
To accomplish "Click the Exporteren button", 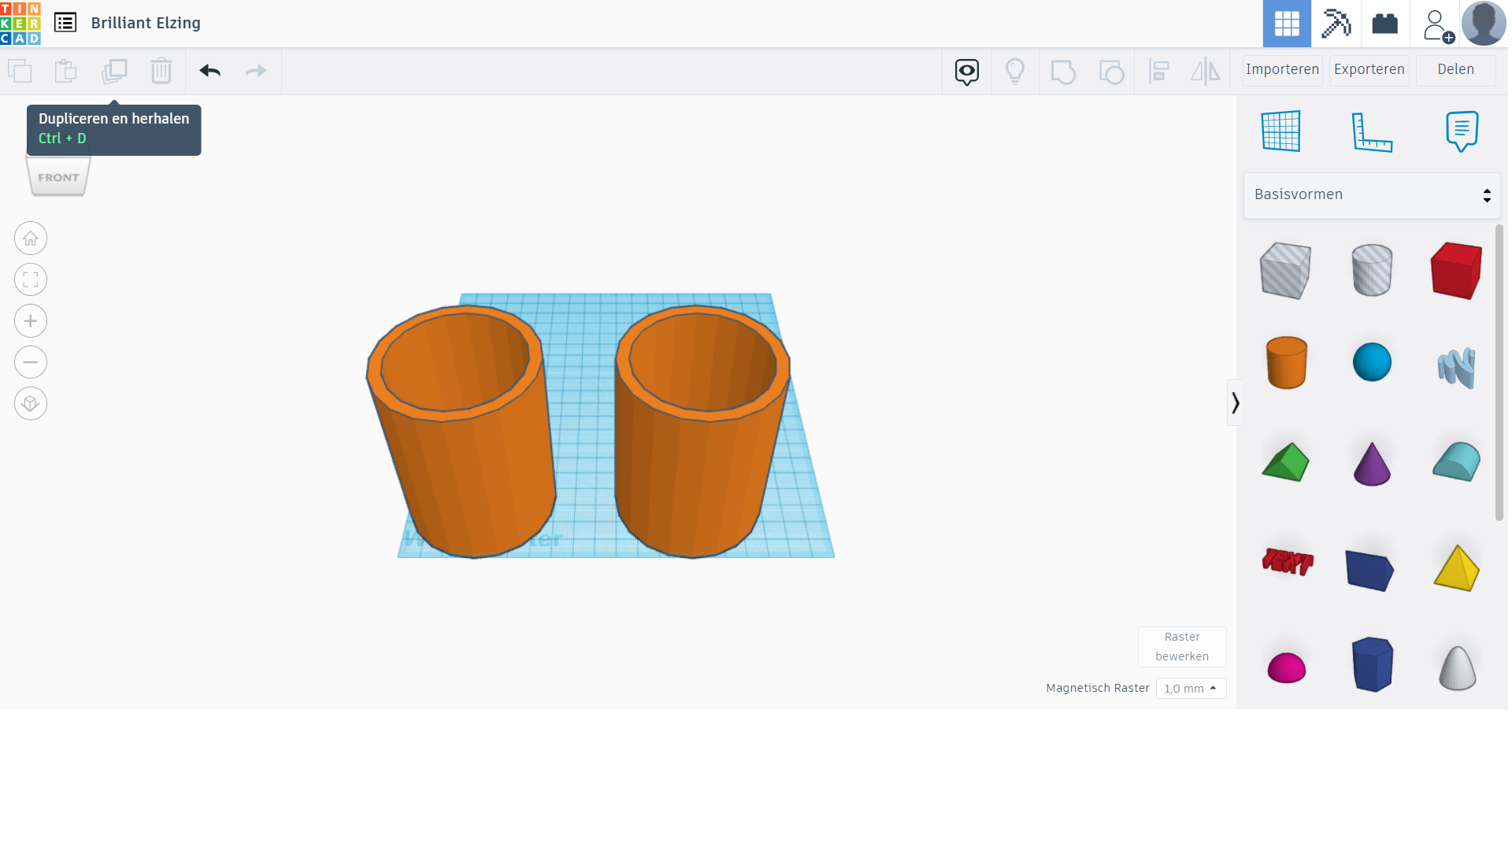I will pyautogui.click(x=1369, y=70).
